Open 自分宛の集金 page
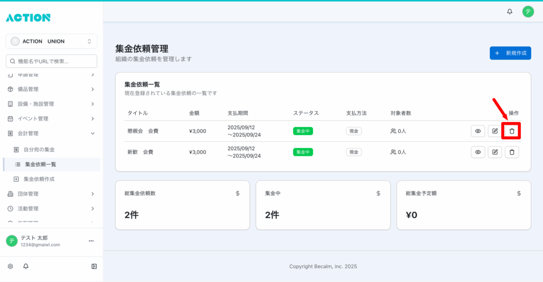This screenshot has width=543, height=282. pos(39,150)
